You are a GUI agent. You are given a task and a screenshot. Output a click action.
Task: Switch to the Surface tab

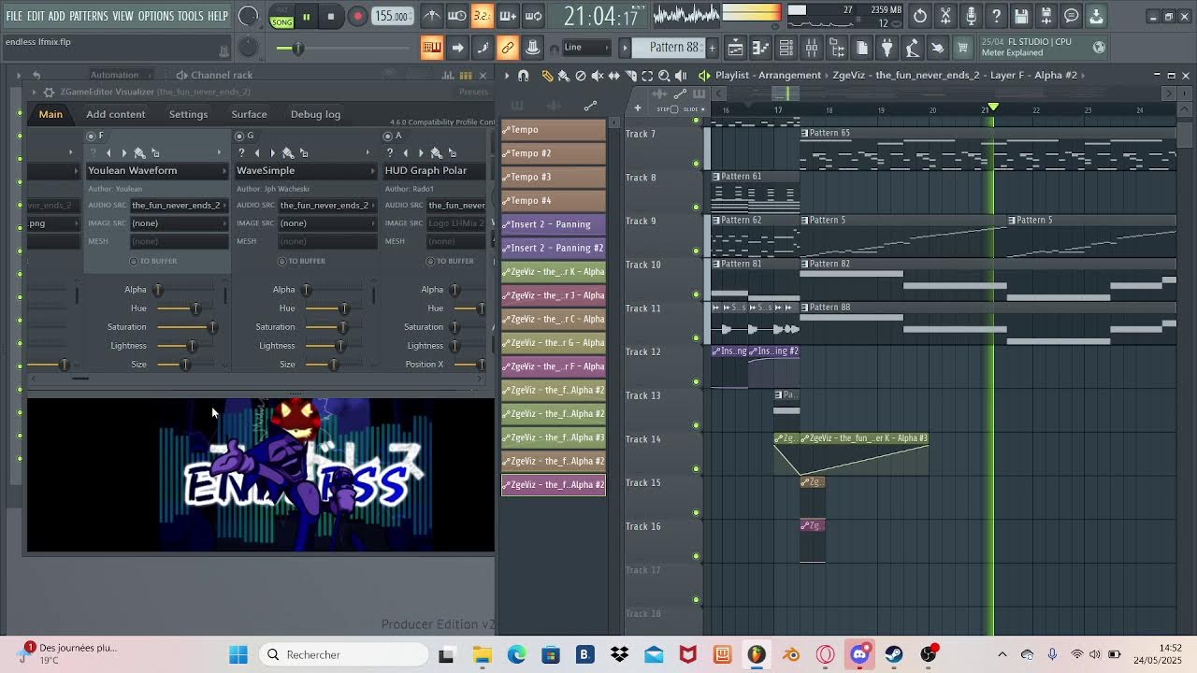249,114
